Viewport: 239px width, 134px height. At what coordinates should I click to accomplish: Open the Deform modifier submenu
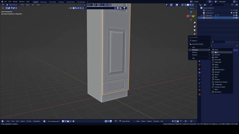tap(199, 52)
